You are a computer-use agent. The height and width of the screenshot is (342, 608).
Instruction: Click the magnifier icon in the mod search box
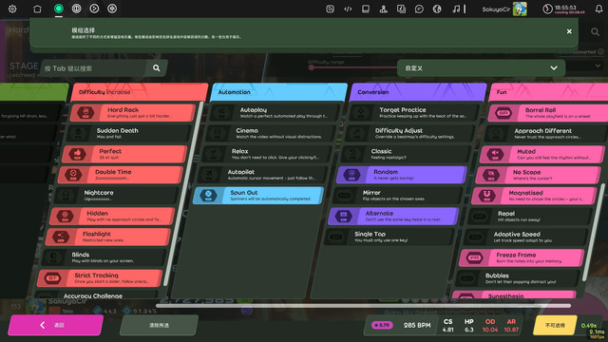tap(156, 68)
